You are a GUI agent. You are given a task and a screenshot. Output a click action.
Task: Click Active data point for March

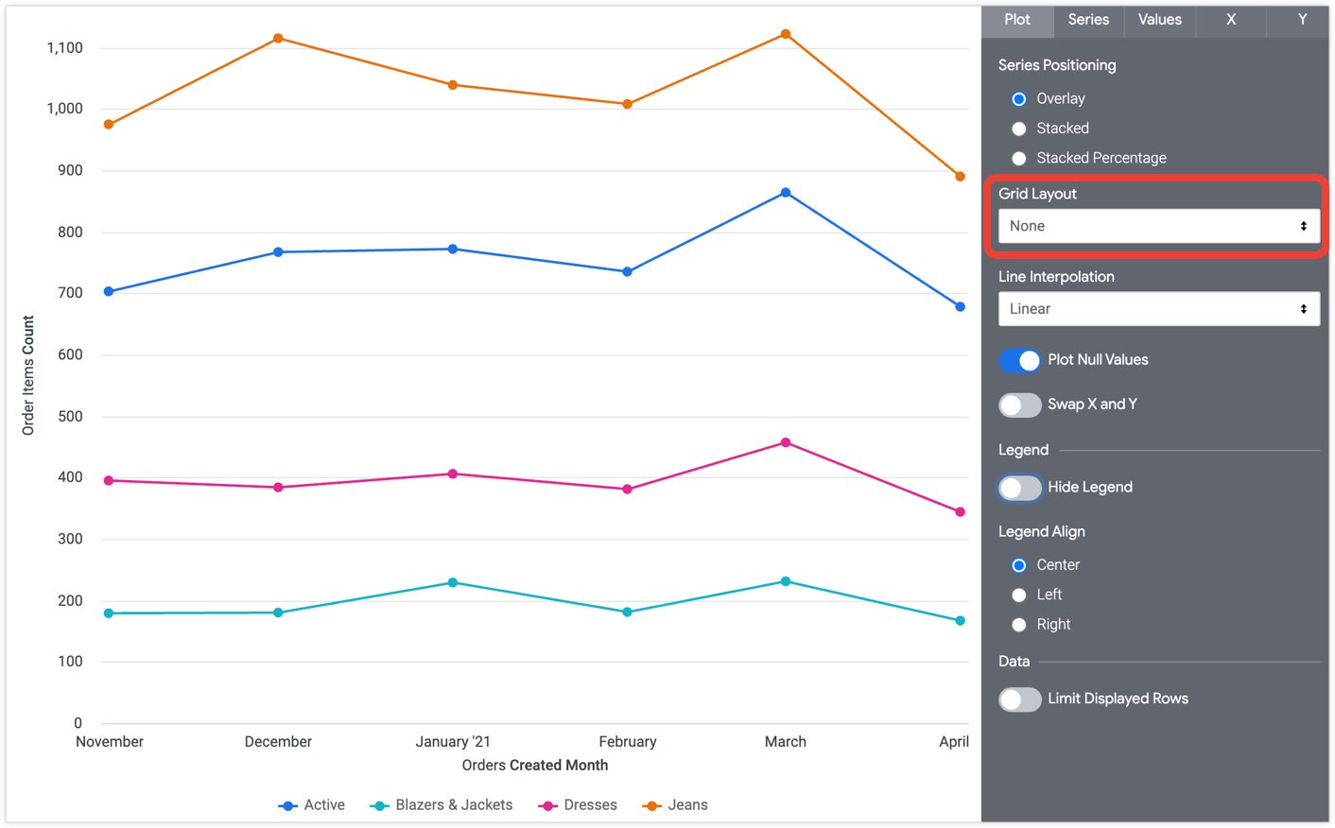coord(786,193)
